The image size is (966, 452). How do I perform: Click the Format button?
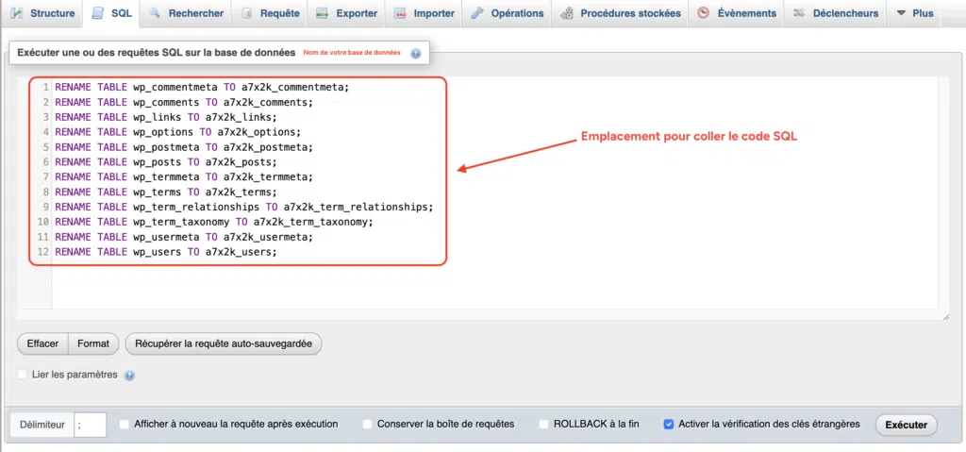pyautogui.click(x=93, y=344)
